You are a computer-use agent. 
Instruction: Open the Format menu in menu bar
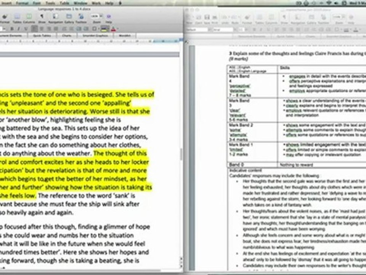pos(22,3)
